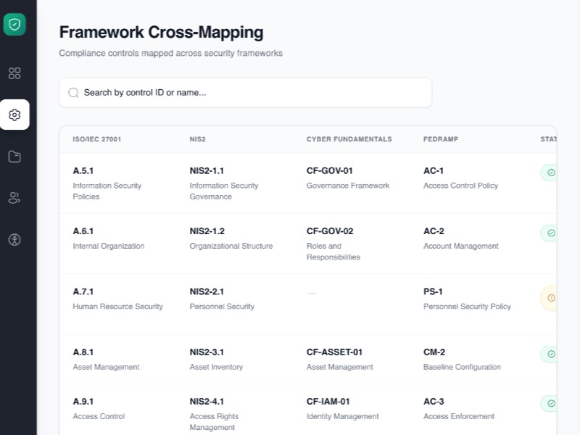Open the folder icon in sidebar

(x=14, y=157)
